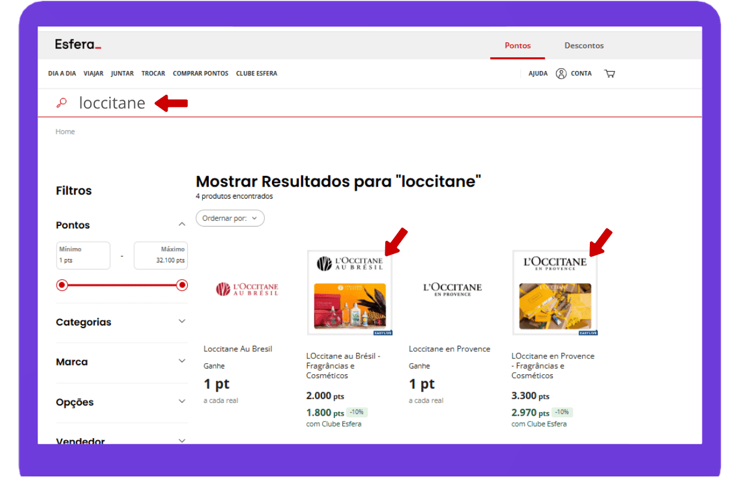
Task: Select the L'Occitane en Provence black logo
Action: pos(452,289)
